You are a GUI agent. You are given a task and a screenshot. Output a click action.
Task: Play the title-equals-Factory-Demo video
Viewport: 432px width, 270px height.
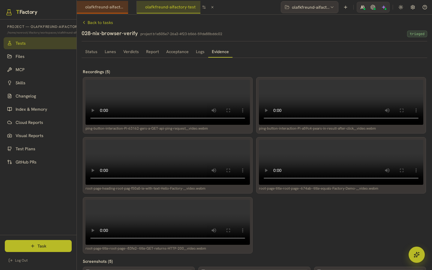266,170
